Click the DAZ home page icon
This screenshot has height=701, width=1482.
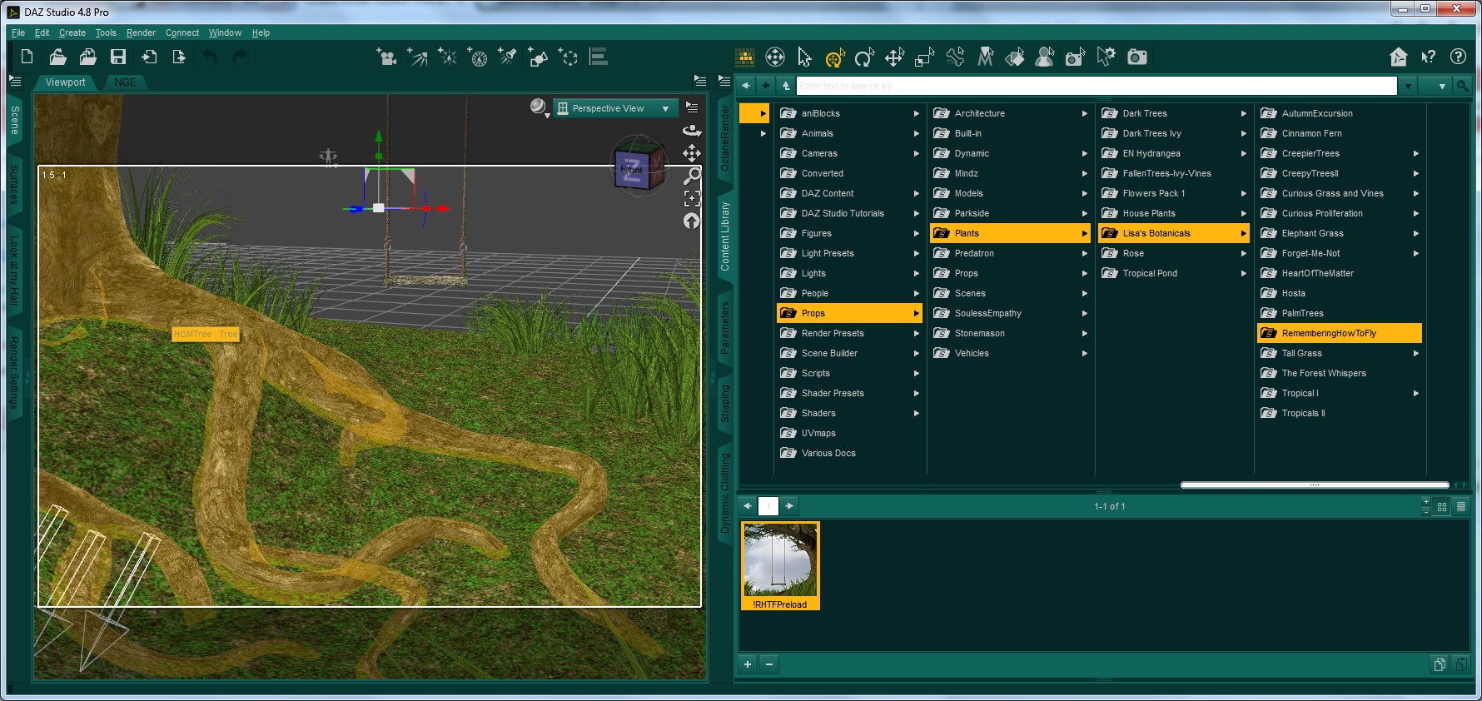tap(1399, 57)
